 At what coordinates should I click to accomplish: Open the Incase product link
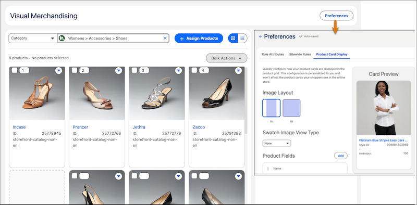(x=19, y=127)
